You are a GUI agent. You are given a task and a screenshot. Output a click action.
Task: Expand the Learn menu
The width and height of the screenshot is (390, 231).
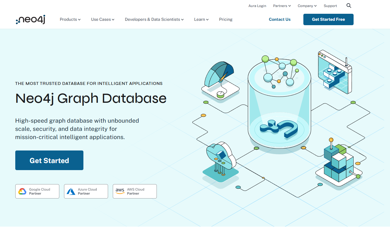click(x=201, y=19)
